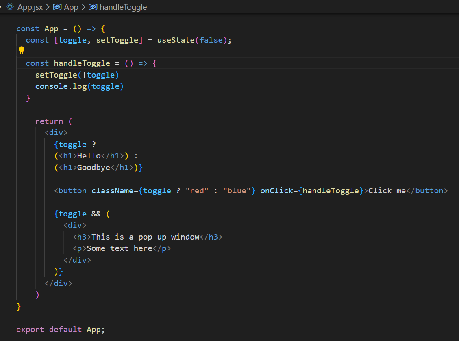Viewport: 459px width, 341px height.
Task: Click the closing </button> tag
Action: tap(427, 190)
